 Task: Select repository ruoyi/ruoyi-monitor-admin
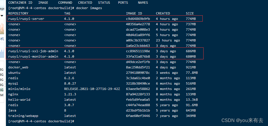(33, 56)
